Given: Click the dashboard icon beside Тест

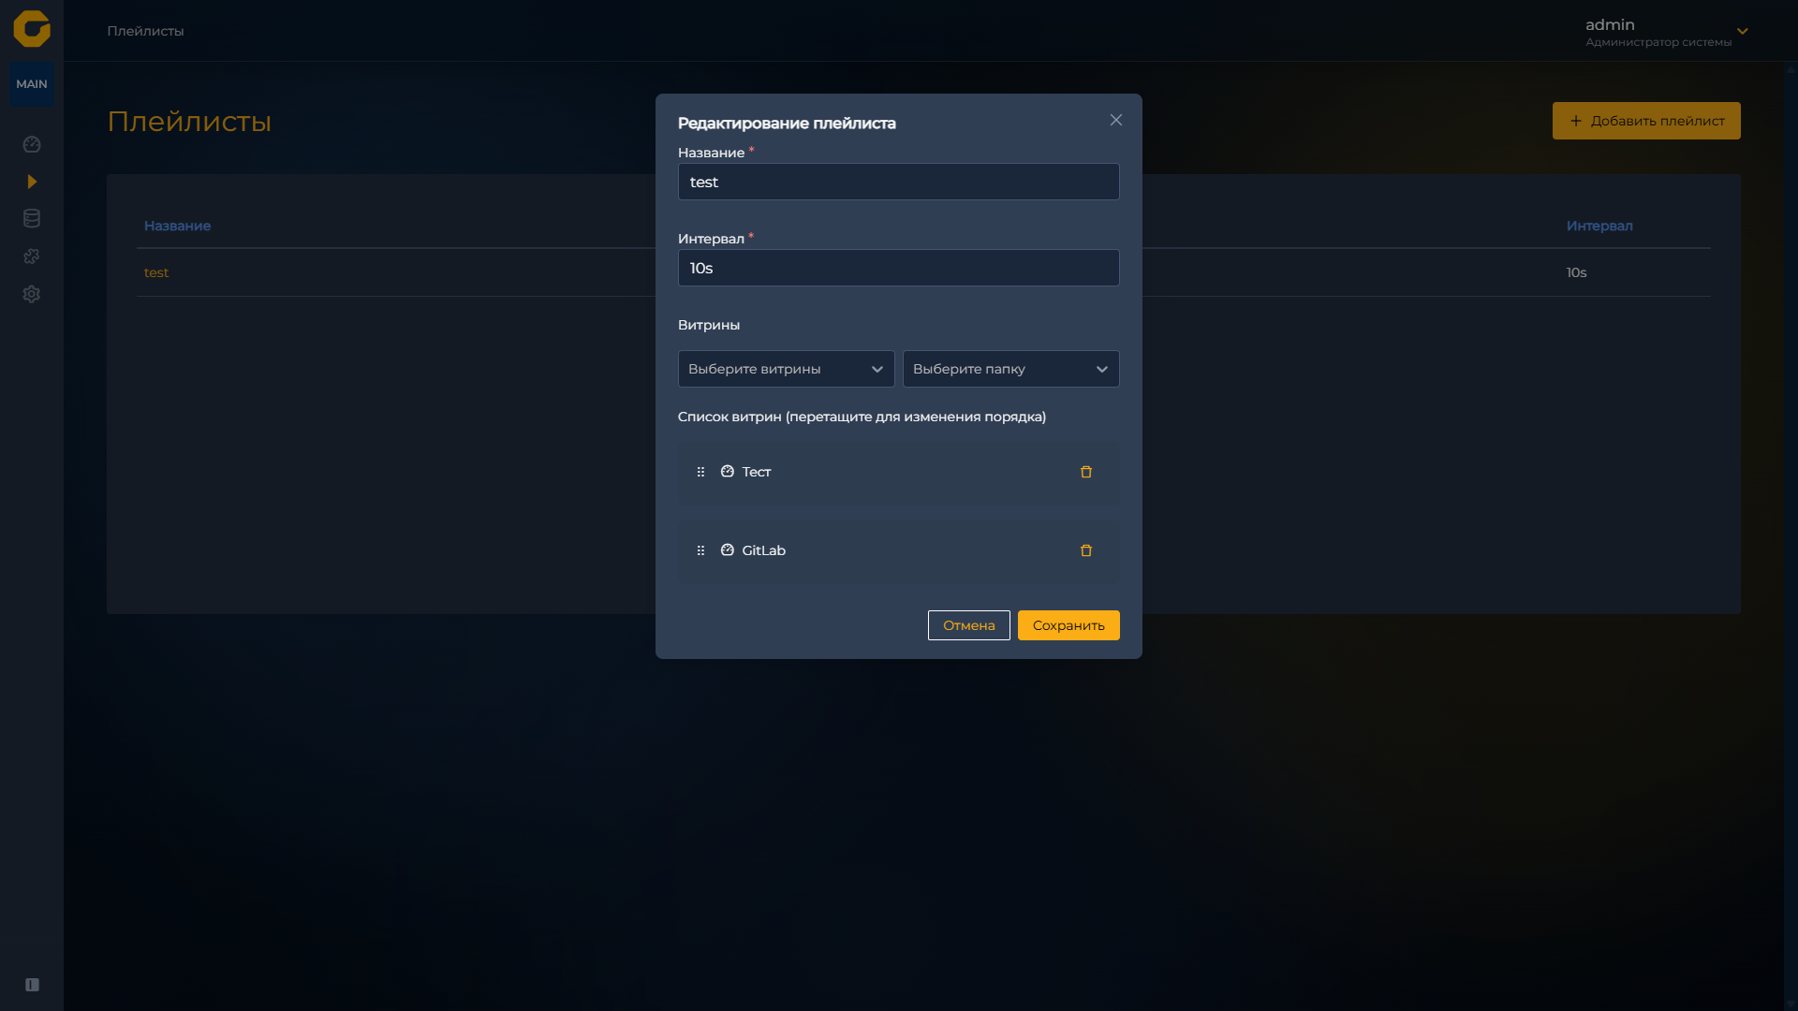Looking at the screenshot, I should [728, 471].
